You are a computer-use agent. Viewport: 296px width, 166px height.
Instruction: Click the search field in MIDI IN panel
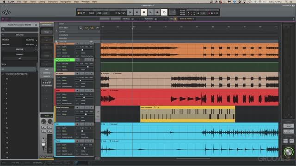pos(19,30)
